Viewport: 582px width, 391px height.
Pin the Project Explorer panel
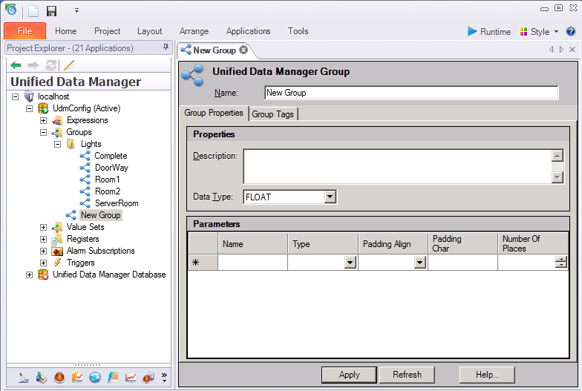pos(166,48)
